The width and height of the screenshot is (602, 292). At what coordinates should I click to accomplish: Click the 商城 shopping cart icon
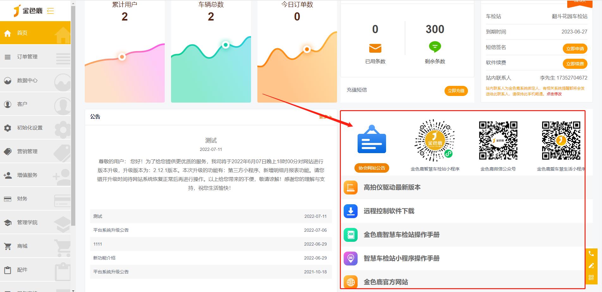(8, 246)
